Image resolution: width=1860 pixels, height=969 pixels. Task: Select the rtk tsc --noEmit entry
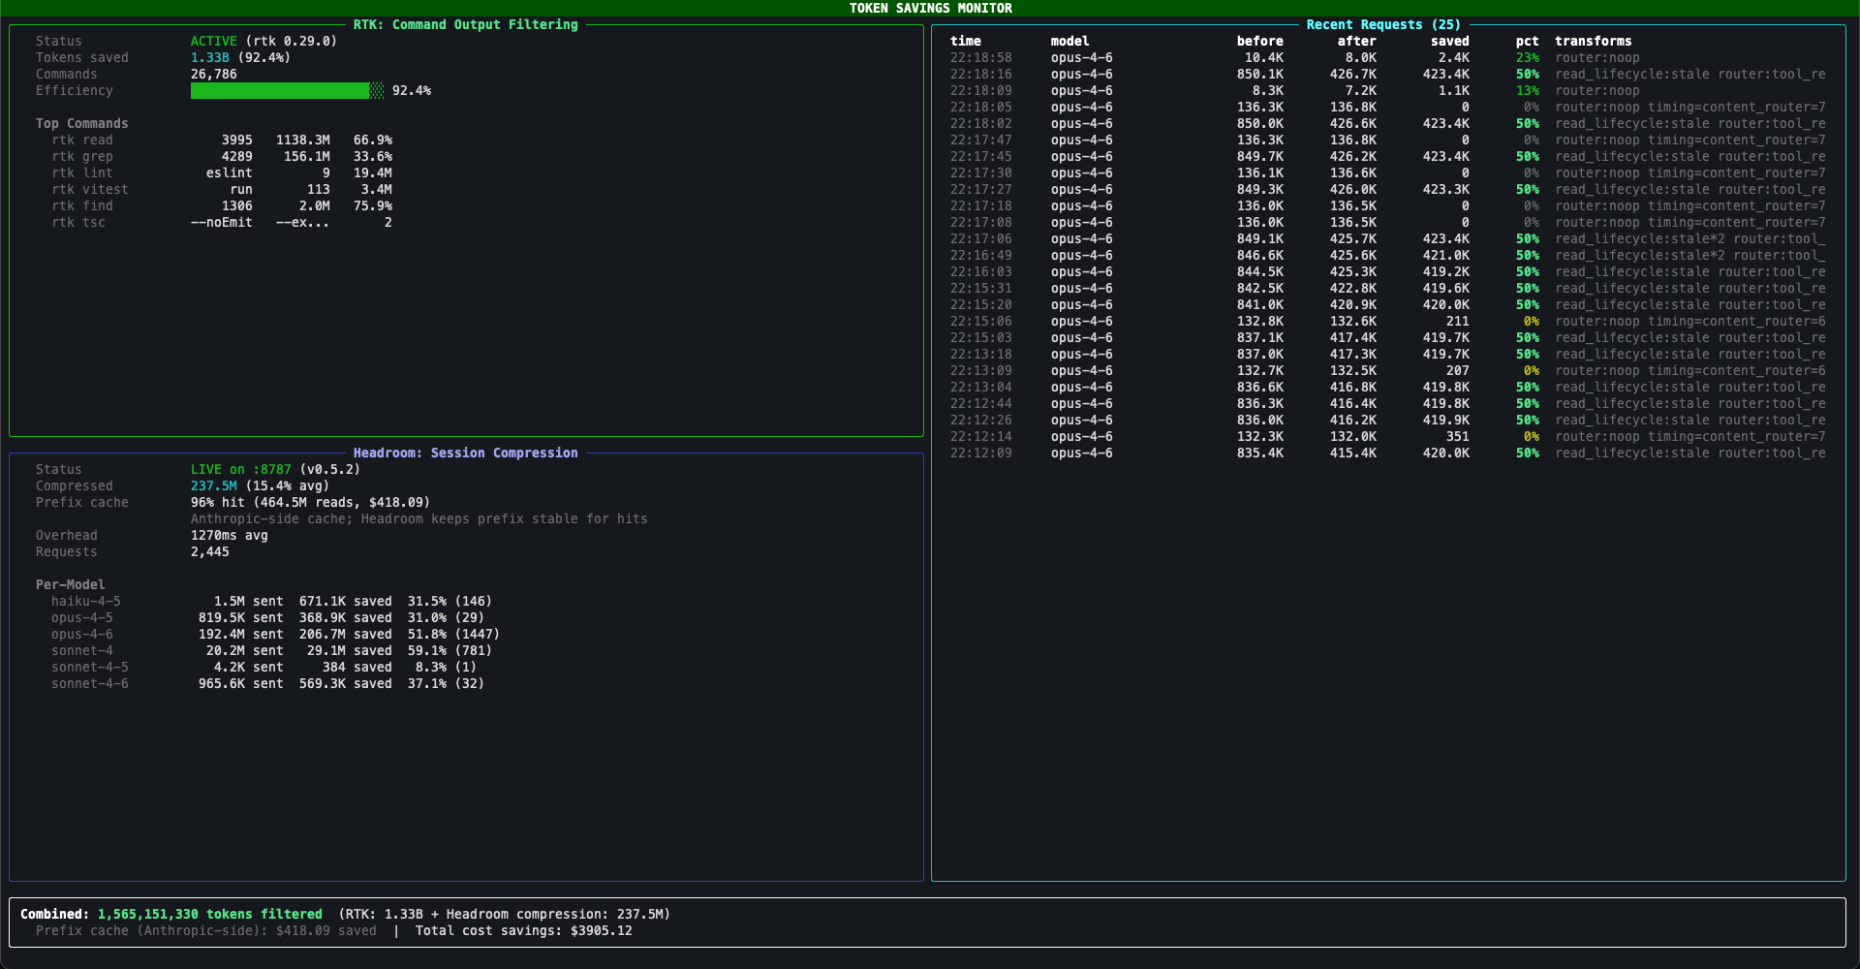77,222
